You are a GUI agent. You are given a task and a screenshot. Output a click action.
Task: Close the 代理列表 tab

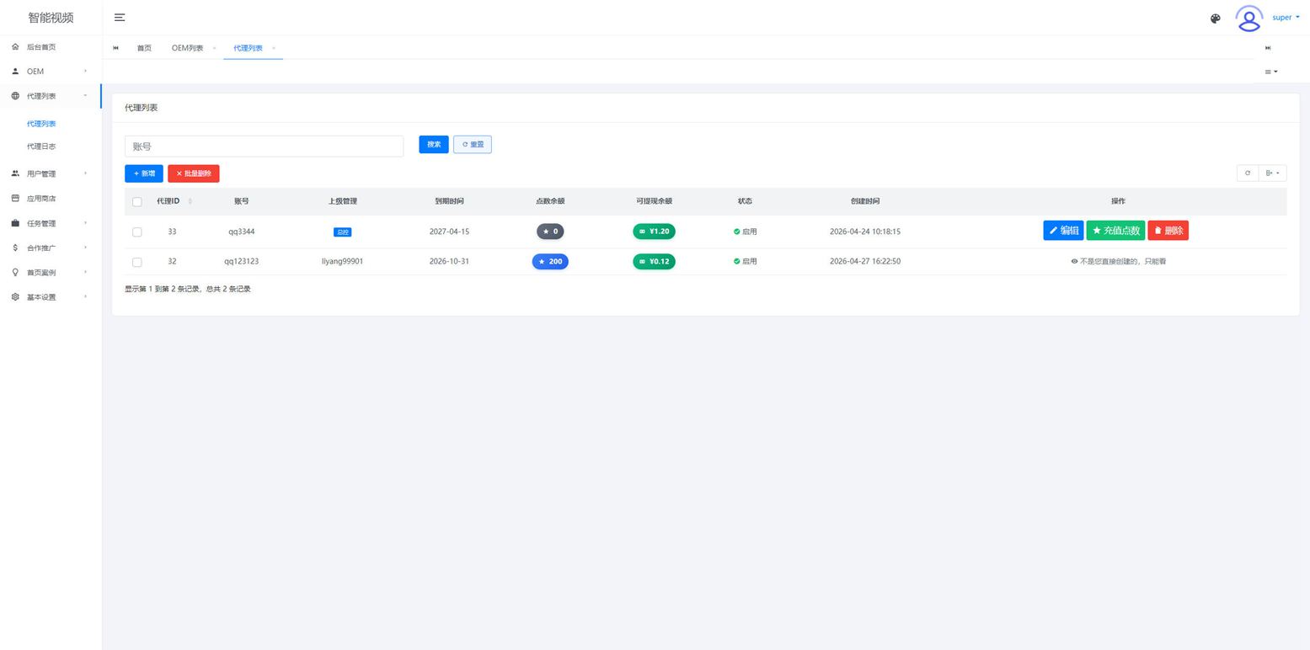[x=274, y=48]
